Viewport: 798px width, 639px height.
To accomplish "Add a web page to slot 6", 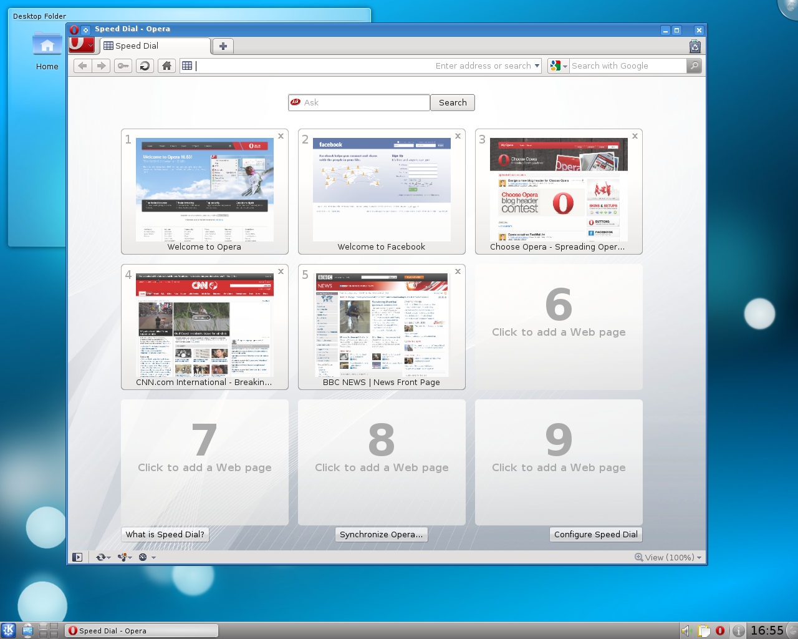I will click(559, 327).
